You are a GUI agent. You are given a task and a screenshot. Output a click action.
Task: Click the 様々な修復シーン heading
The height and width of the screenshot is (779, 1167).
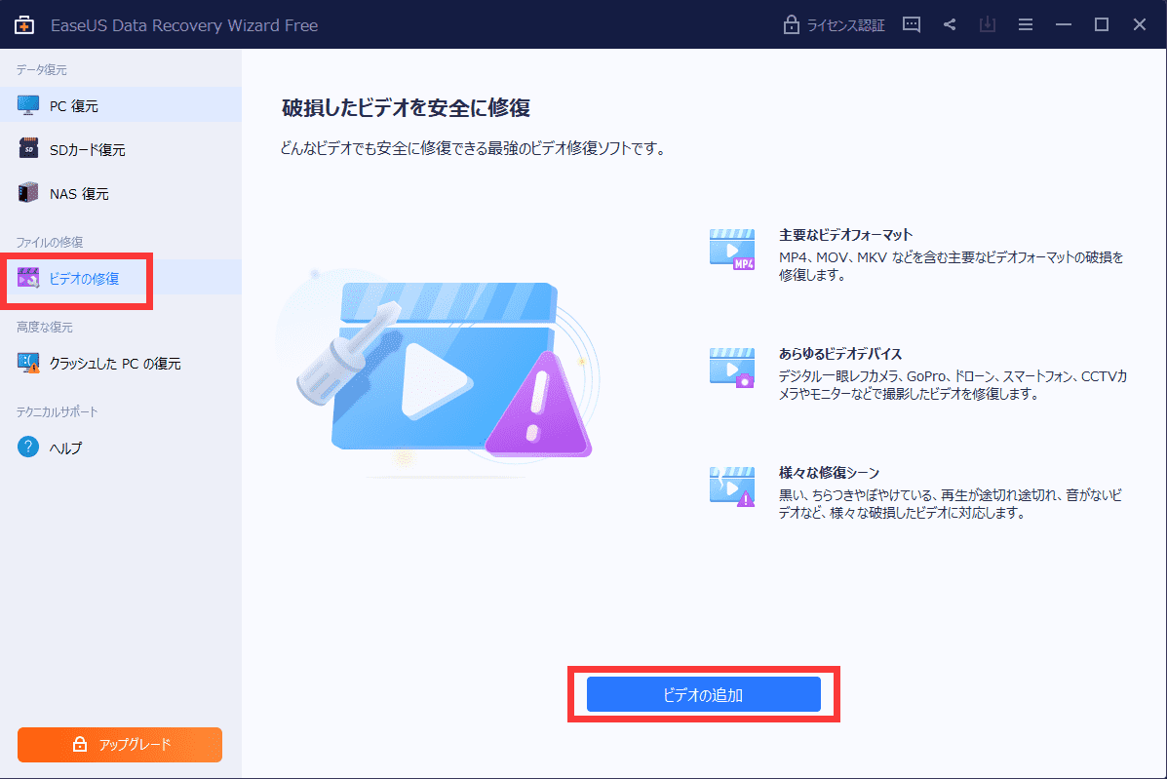click(x=829, y=473)
